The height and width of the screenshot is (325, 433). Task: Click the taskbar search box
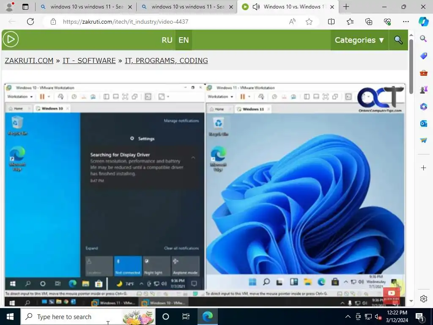(x=88, y=317)
